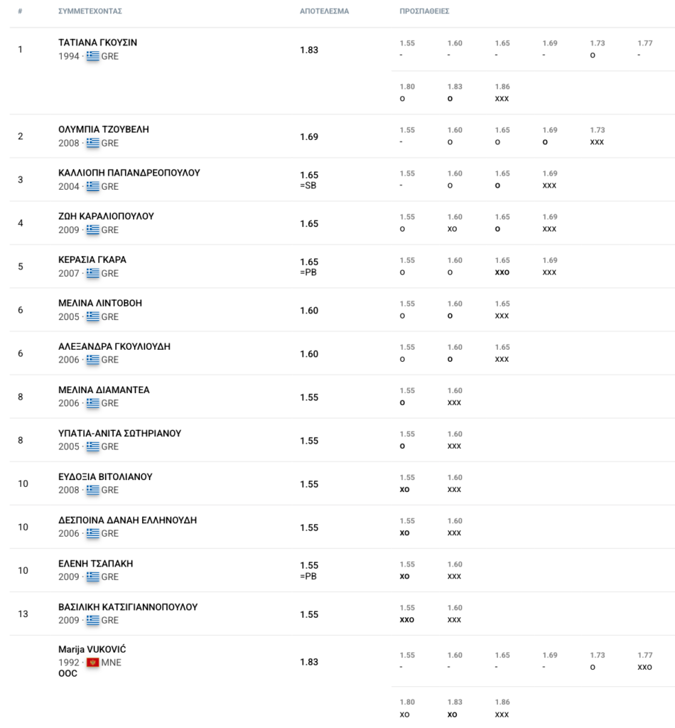Viewport: 675px width, 728px height.
Task: Click the Greek flag under ΒΑΣΙΛΙΚΗ ΚΑΤΣΙΓΙΑΝΝΟΠΟΥΛΟΥ
Action: click(92, 620)
